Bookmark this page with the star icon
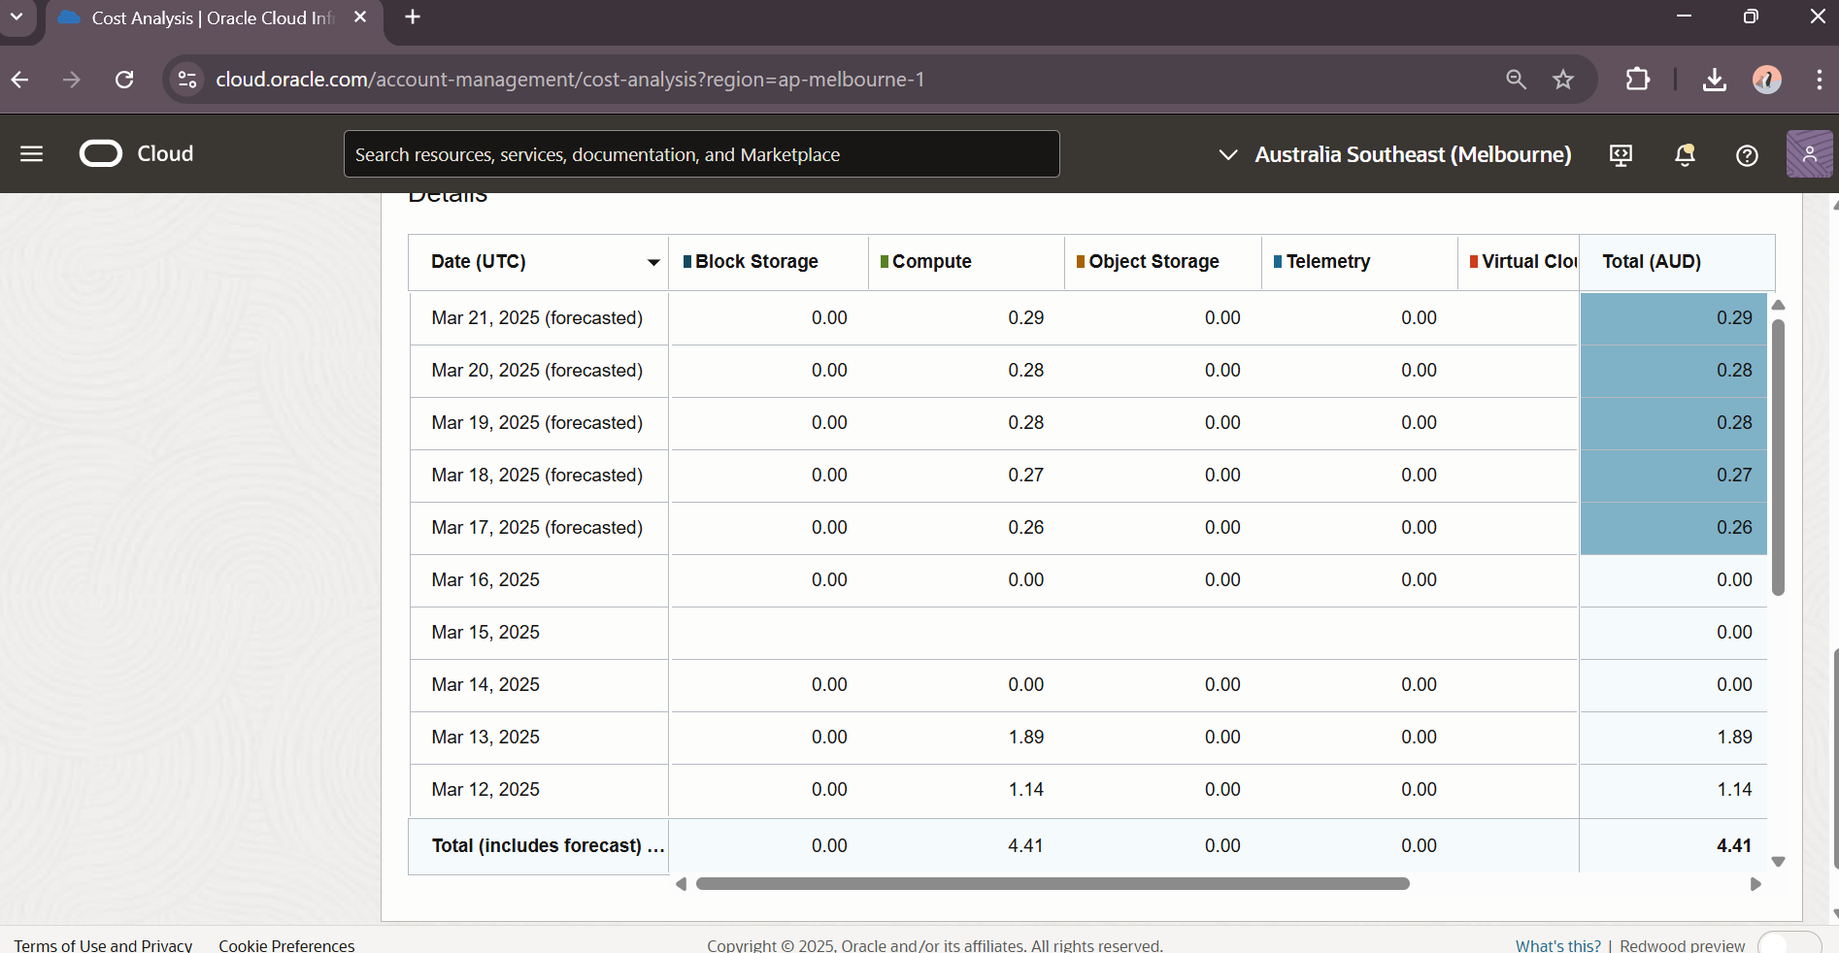Screen dimensions: 1839x953 coord(1563,80)
